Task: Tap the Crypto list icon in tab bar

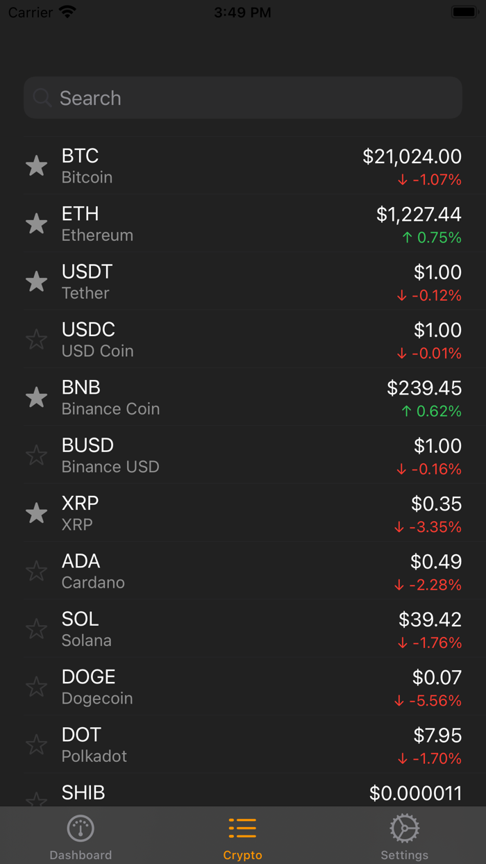Action: pyautogui.click(x=242, y=828)
